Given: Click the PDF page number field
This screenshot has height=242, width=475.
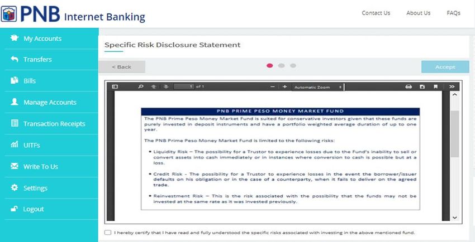Looking at the screenshot, I should coord(184,87).
